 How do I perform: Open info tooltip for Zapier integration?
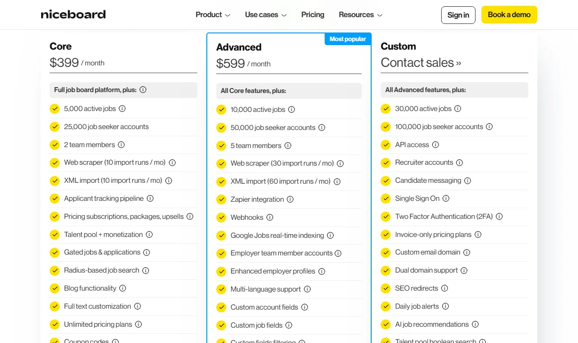(x=290, y=199)
